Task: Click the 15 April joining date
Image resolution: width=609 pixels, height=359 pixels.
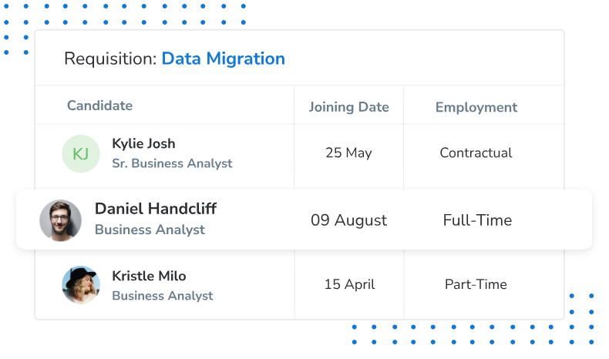Action: [349, 284]
